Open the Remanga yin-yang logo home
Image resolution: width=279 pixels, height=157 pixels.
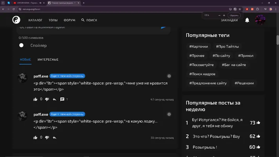pos(16,20)
